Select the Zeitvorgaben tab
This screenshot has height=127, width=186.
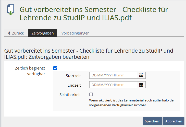(43, 33)
